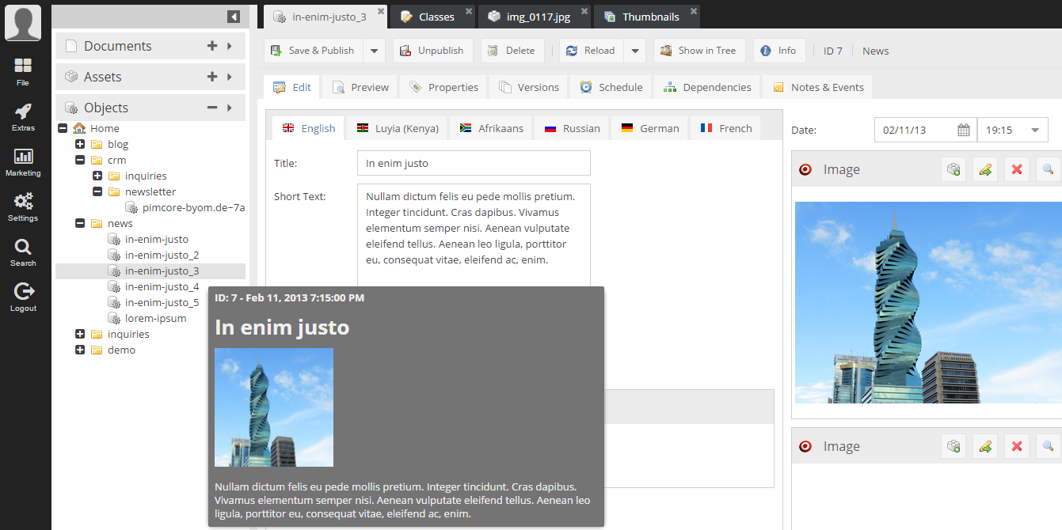
Task: Delete the first Image with red X
Action: click(1017, 169)
